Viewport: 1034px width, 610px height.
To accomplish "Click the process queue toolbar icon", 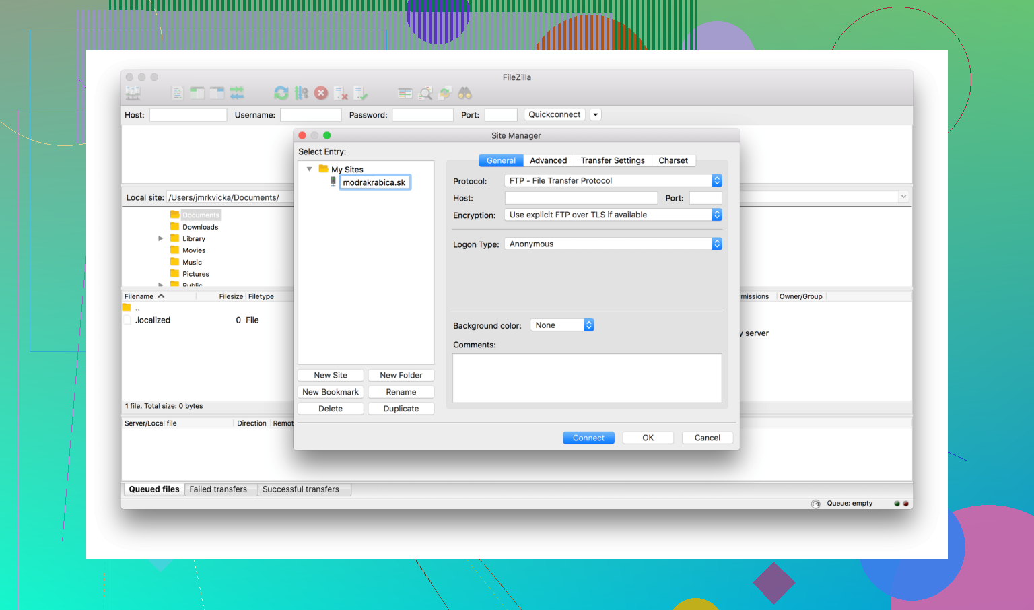I will click(x=301, y=94).
